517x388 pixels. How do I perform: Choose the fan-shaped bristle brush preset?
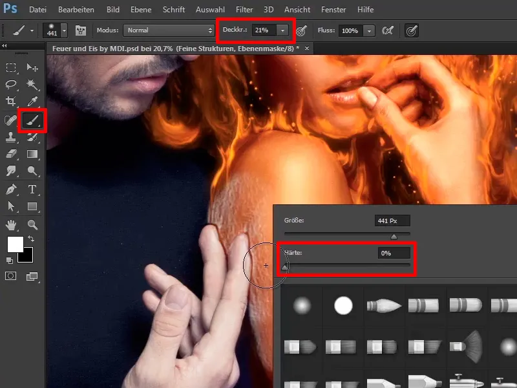tap(466, 347)
